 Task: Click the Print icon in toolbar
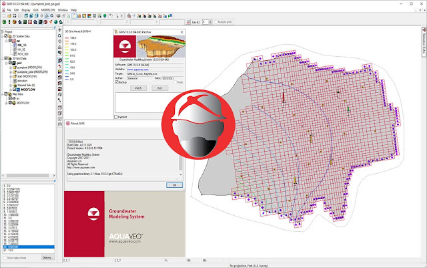click(x=19, y=16)
